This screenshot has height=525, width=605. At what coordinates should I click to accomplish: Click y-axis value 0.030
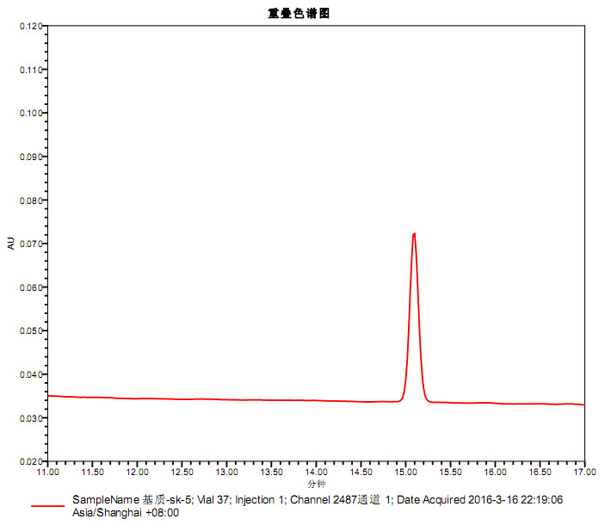tap(31, 418)
